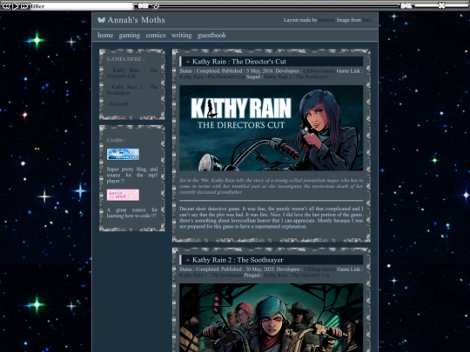
Task: Click the song title field showing 'filler'
Action: [82, 6]
